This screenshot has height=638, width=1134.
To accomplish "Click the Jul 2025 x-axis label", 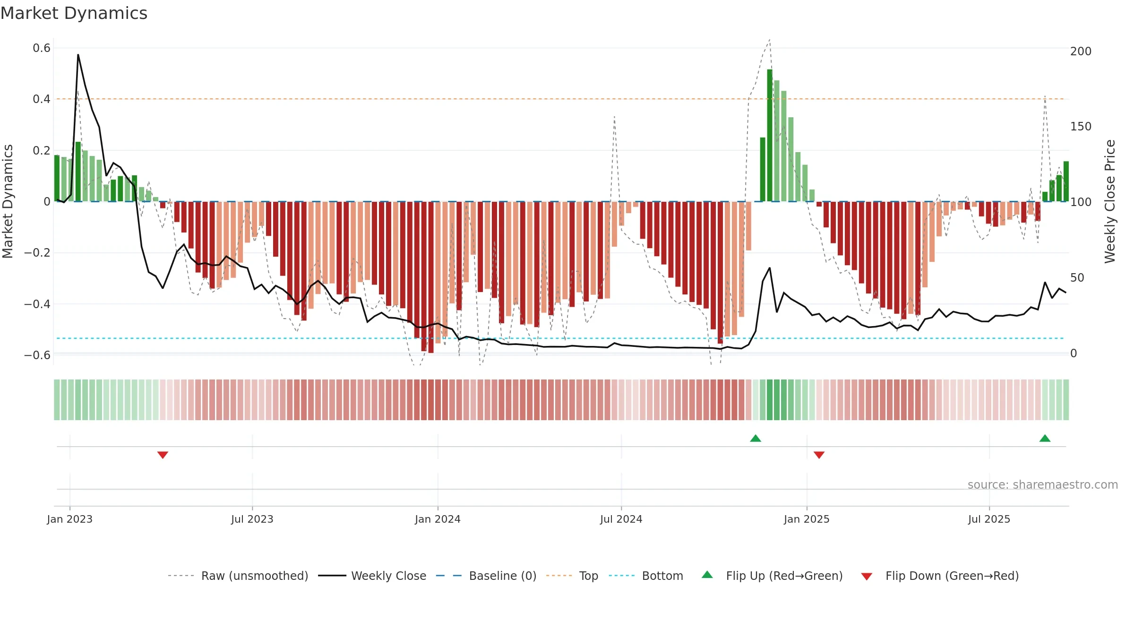I will pyautogui.click(x=989, y=519).
